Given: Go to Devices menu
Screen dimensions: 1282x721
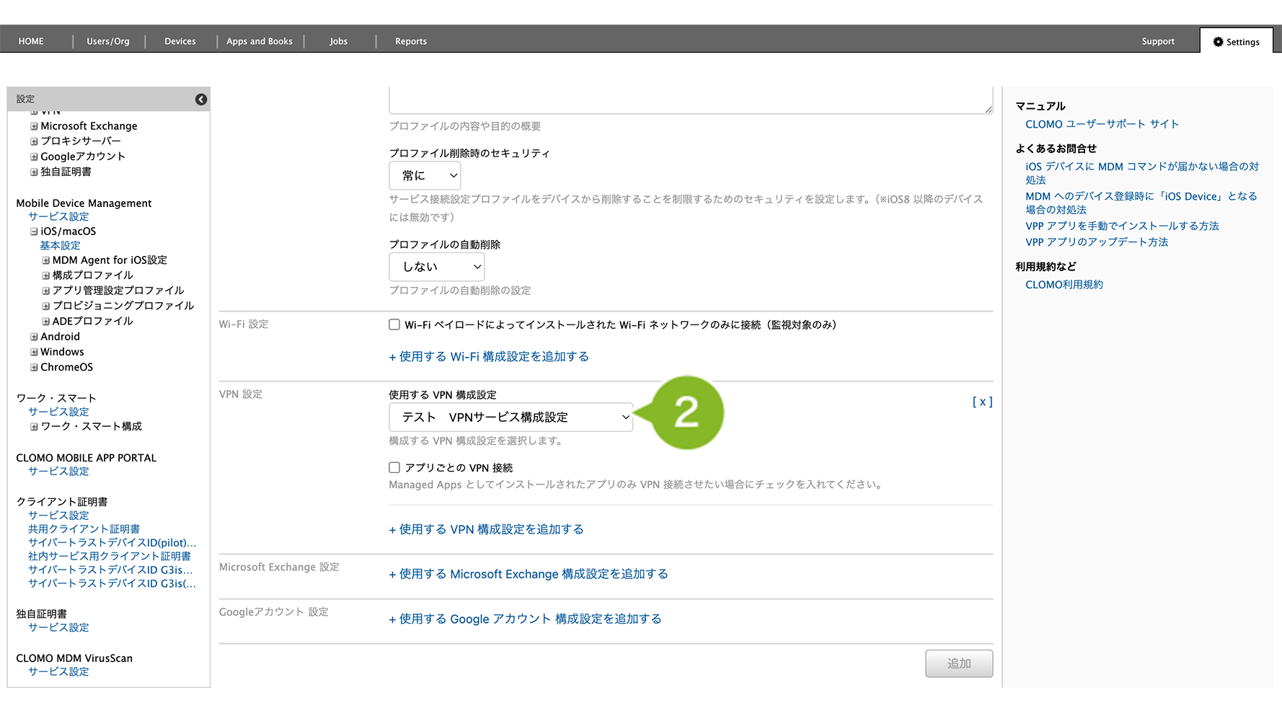Looking at the screenshot, I should pyautogui.click(x=180, y=41).
